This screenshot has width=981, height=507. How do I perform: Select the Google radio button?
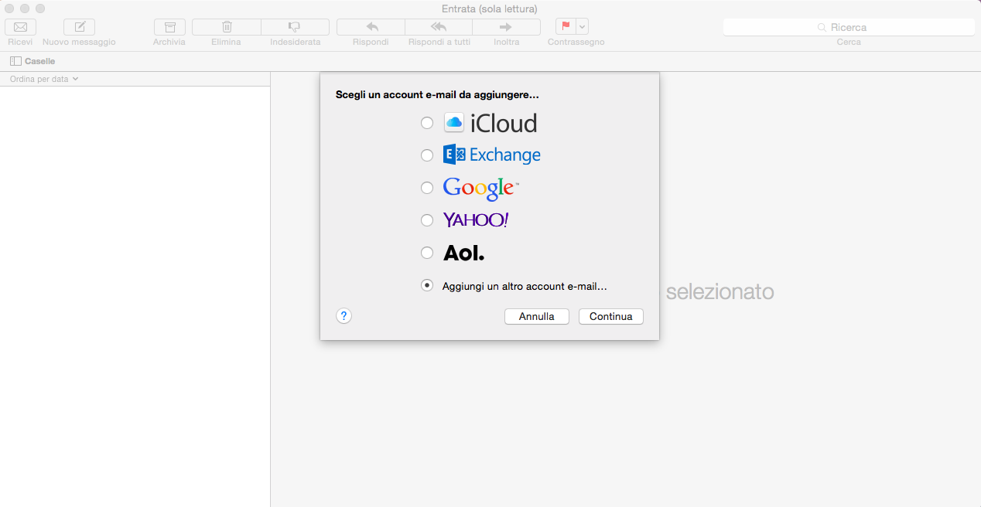point(427,188)
